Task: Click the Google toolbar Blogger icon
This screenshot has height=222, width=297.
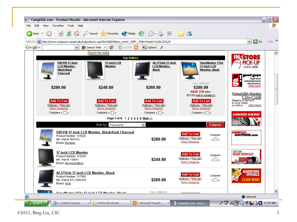Action: (136, 47)
